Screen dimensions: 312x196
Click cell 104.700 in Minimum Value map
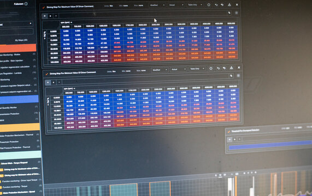(x=69, y=110)
